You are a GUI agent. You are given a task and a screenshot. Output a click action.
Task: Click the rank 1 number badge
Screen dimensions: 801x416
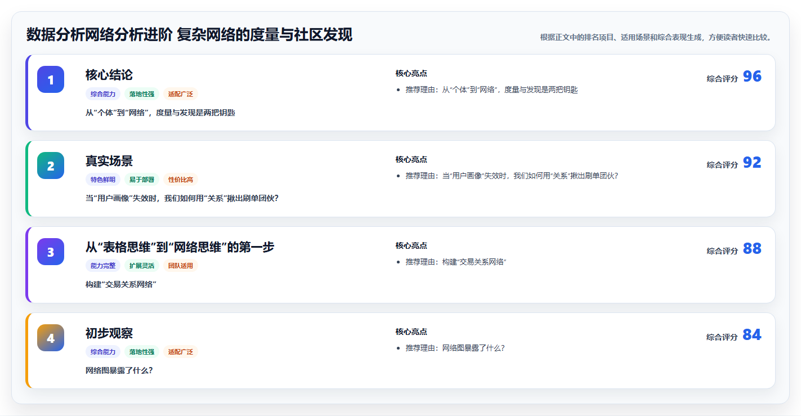click(51, 79)
